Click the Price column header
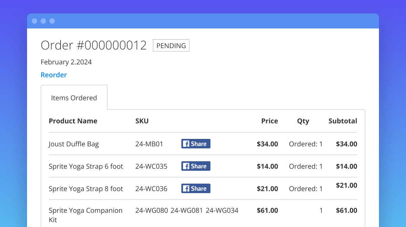Viewport: 406px width, 227px height. point(269,121)
